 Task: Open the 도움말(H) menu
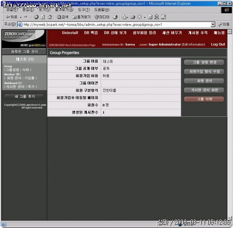click(x=102, y=10)
